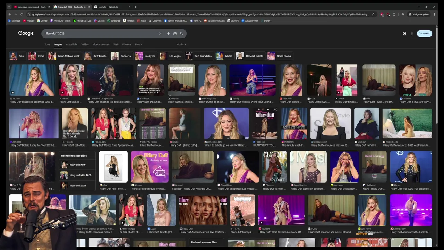Filter by the Tour chip
The width and height of the screenshot is (444, 250).
pos(18,56)
